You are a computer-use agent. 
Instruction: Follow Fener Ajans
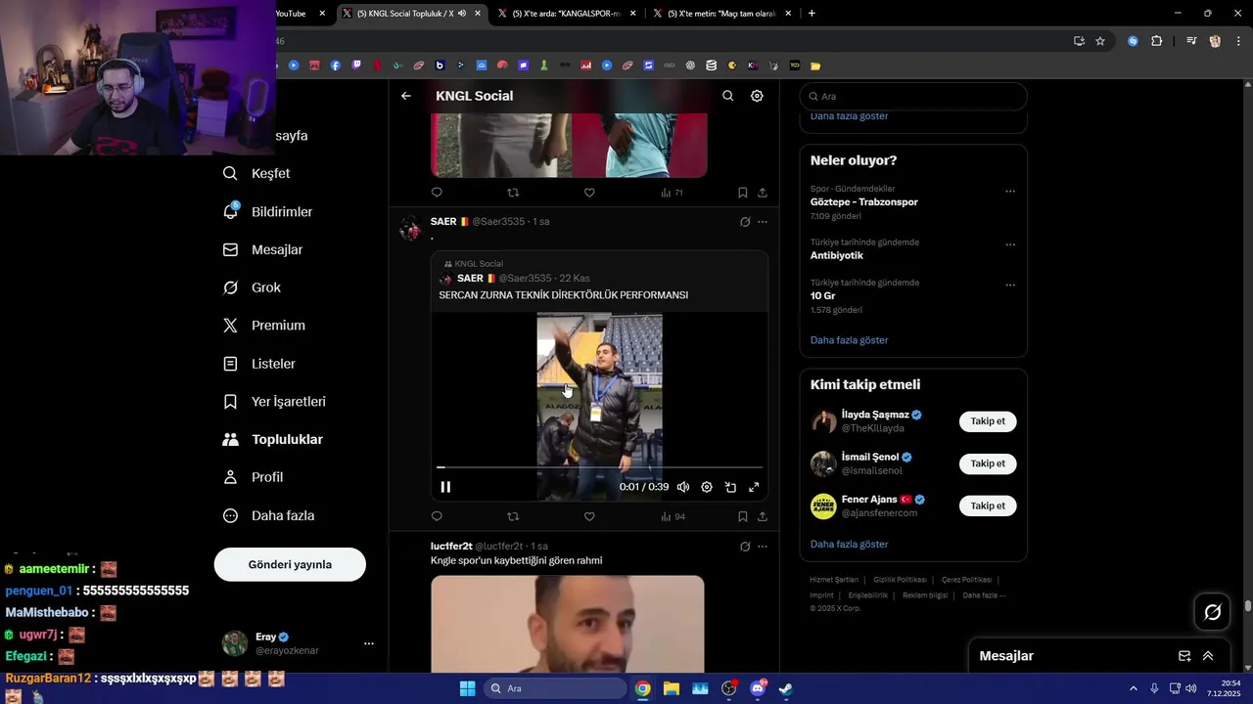click(988, 506)
